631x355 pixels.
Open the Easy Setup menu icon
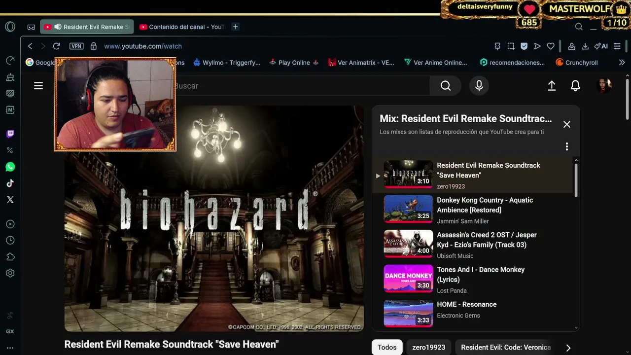[617, 46]
